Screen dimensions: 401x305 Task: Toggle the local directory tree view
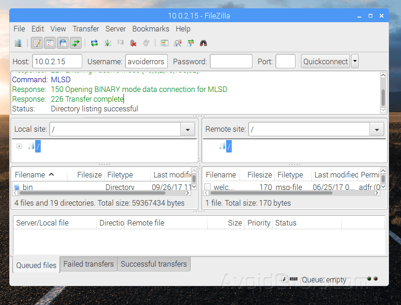point(50,43)
